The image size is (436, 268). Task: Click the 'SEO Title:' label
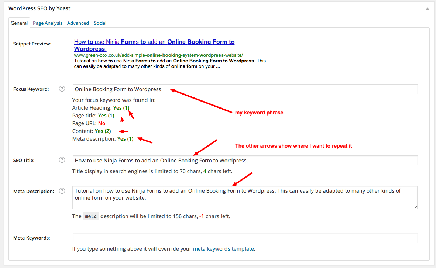24,161
